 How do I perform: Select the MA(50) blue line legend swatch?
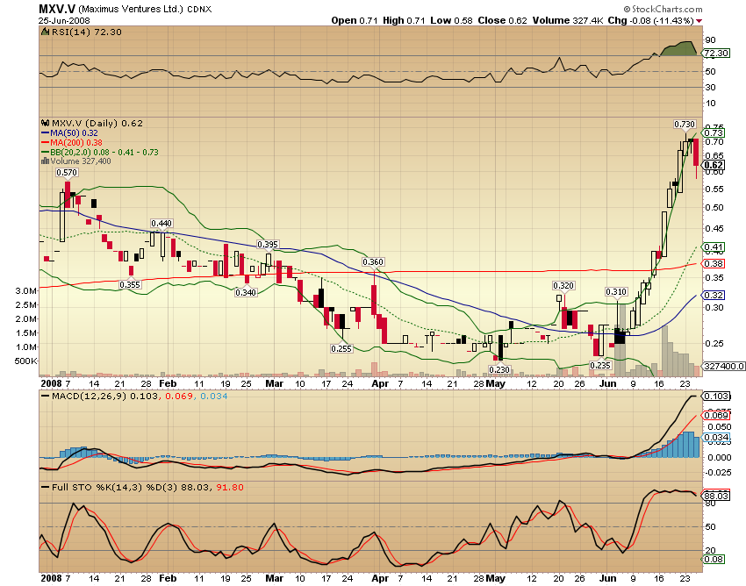coord(46,133)
